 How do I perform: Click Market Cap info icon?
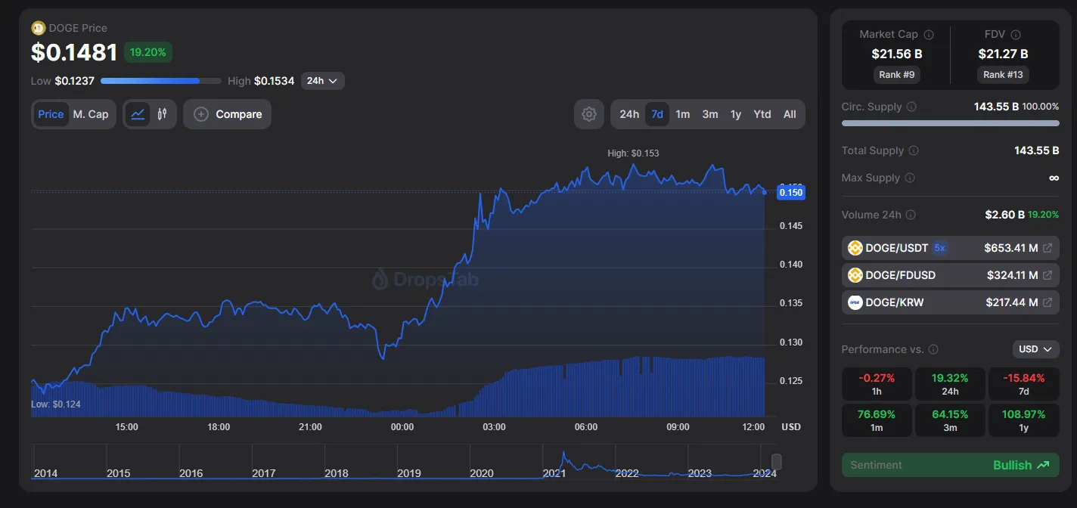point(929,35)
